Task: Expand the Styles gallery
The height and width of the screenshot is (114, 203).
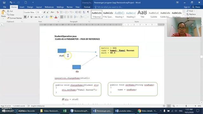Action: 184,17
